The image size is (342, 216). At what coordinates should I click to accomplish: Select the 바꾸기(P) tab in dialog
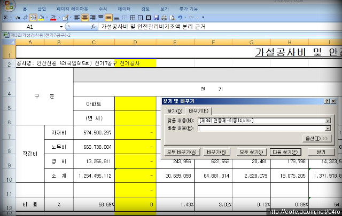pyautogui.click(x=198, y=111)
